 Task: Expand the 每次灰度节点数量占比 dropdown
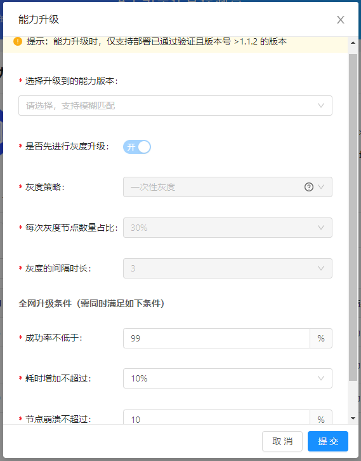tap(228, 228)
